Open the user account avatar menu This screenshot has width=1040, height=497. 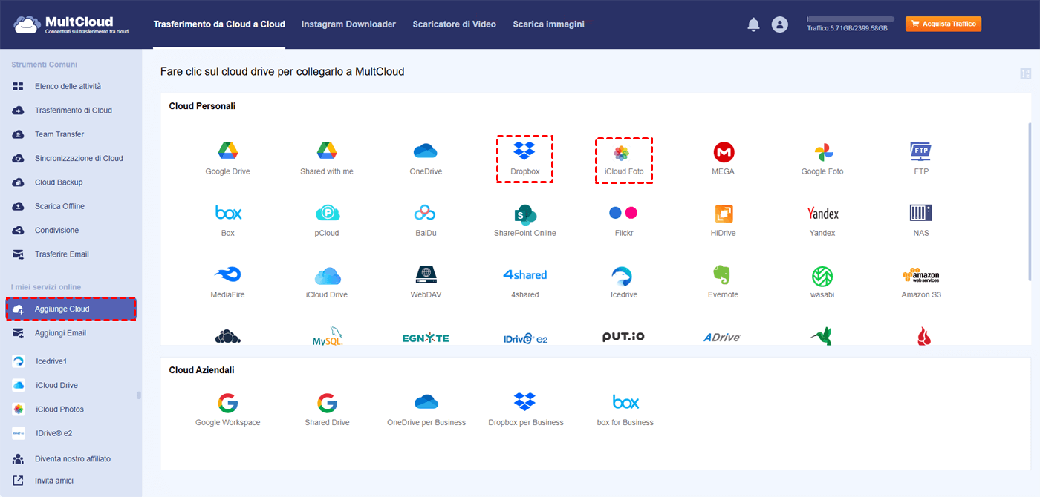(779, 24)
